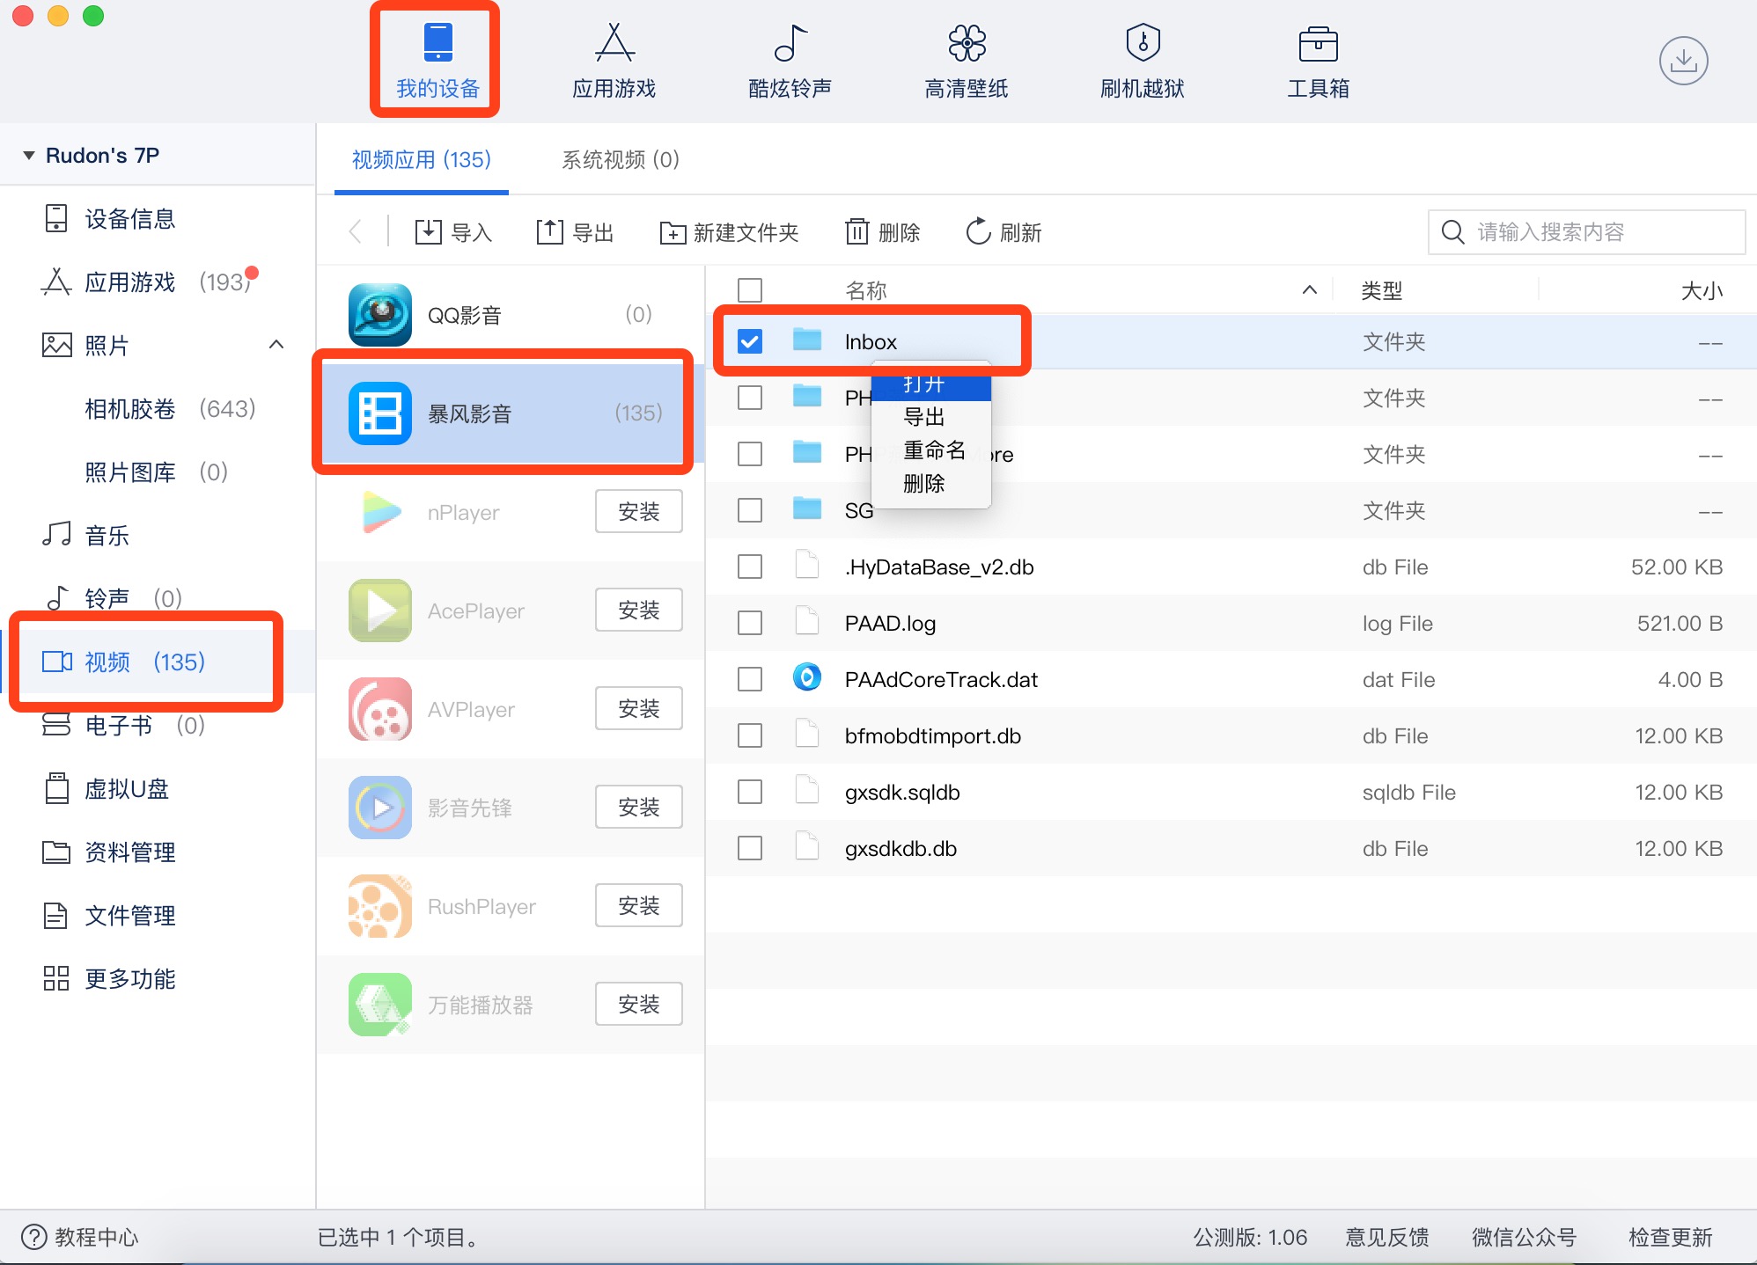Switch to the 系统视频 (0) tab
The image size is (1757, 1265).
[620, 160]
